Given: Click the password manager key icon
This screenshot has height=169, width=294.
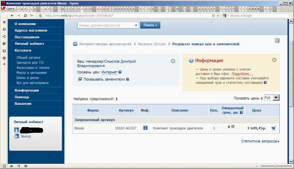Looking at the screenshot, I should coord(32,15).
